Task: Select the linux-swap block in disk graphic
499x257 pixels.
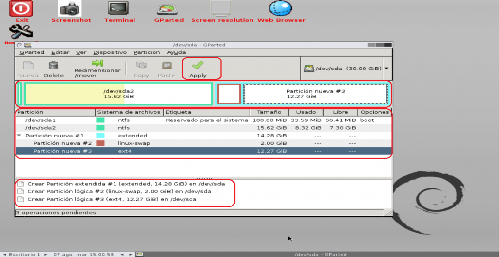Action: pos(229,94)
